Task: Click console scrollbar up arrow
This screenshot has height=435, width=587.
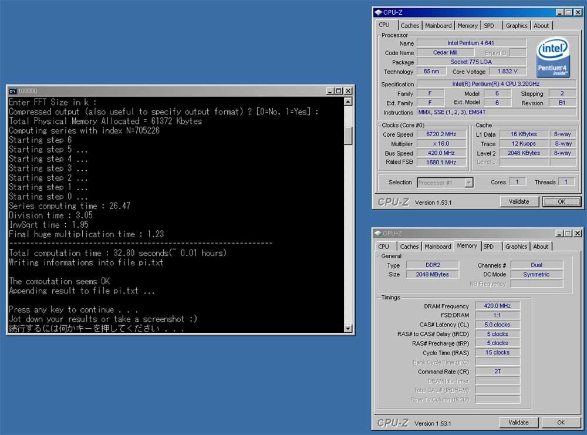Action: tap(348, 102)
